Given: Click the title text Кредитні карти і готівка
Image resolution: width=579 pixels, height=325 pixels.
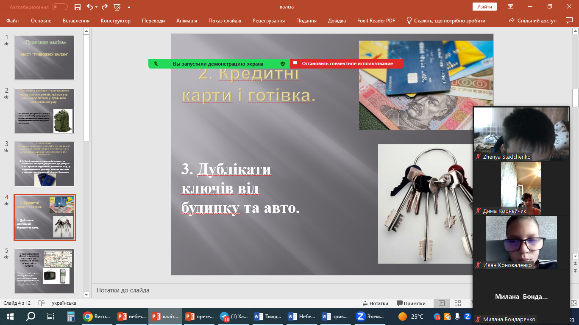Looking at the screenshot, I should pos(249,85).
